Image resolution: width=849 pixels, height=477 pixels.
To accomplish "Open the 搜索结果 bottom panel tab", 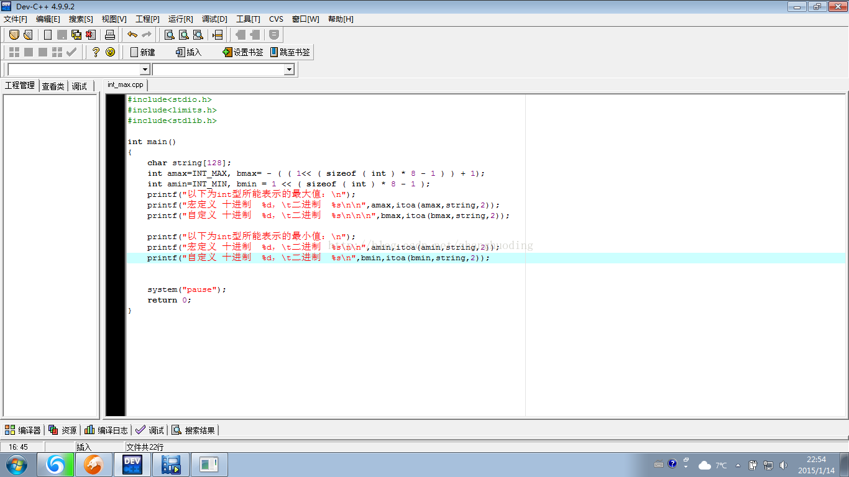I will tap(193, 430).
